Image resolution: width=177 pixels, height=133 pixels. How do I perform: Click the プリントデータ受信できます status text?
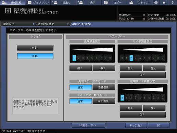pos(31,131)
